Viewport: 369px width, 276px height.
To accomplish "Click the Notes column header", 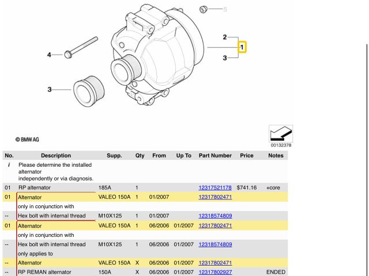I will (x=276, y=155).
